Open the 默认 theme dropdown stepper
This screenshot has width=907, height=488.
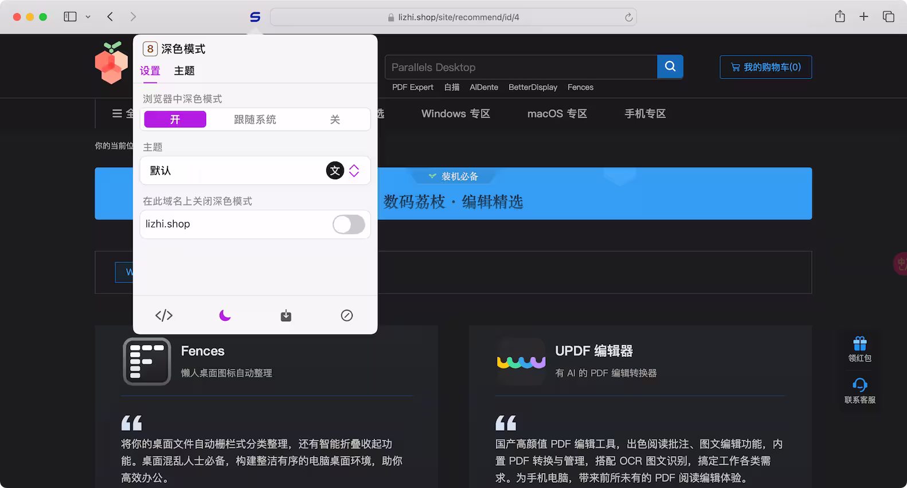[x=354, y=170]
